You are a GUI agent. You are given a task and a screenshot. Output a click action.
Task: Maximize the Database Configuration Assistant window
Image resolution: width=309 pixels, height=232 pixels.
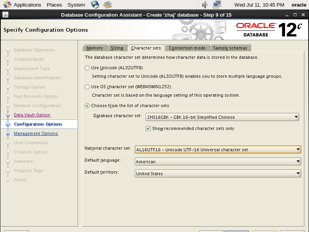295,15
